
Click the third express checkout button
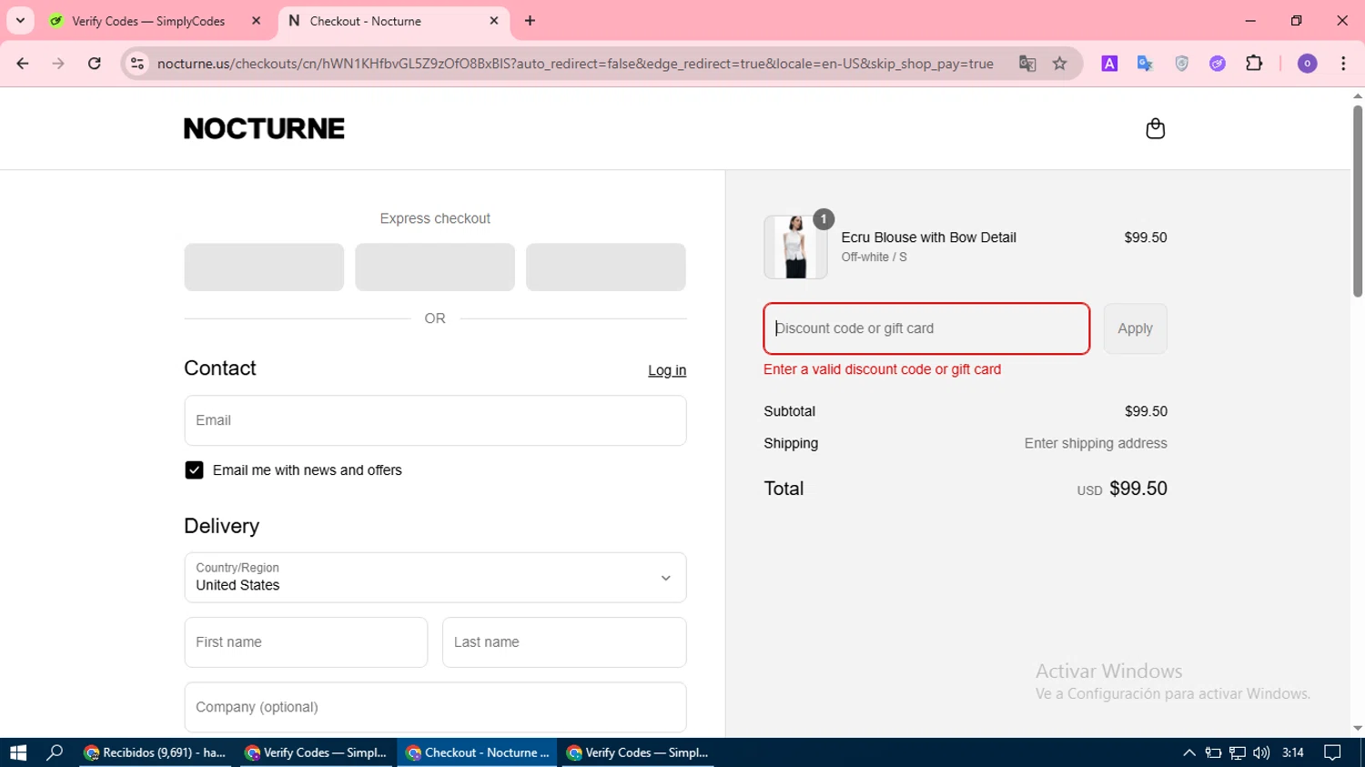click(606, 267)
